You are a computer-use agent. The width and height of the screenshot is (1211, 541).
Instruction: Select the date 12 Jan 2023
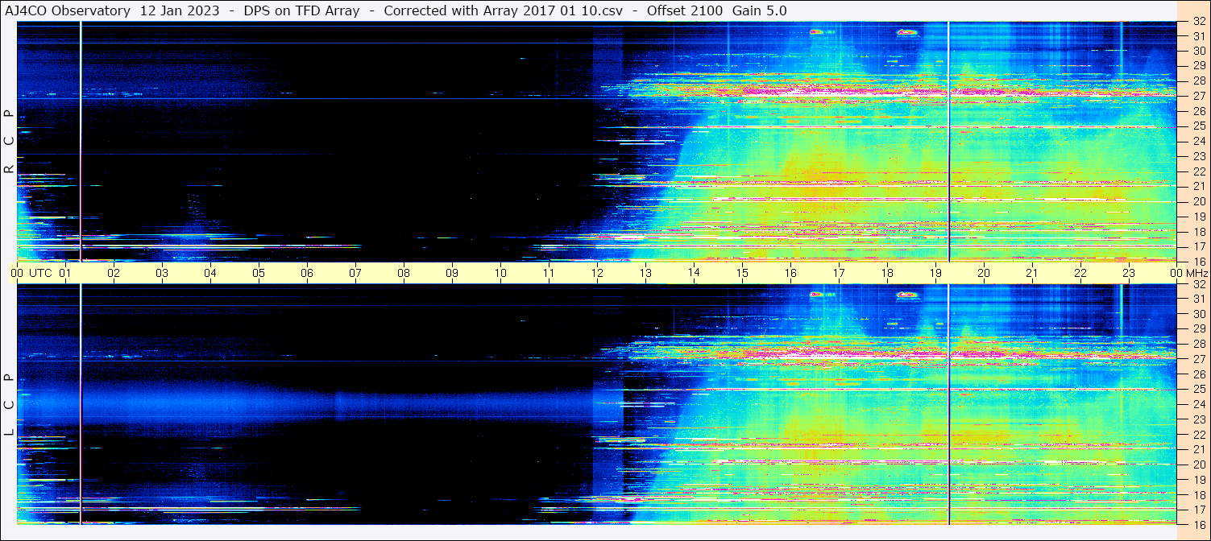click(x=179, y=10)
